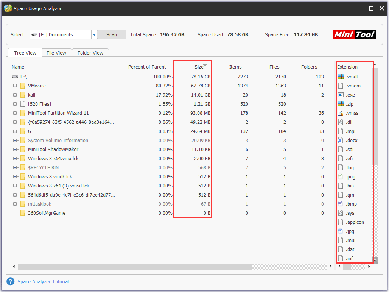Viewport: 389px width, 292px height.
Task: Click the Scan button
Action: point(112,35)
